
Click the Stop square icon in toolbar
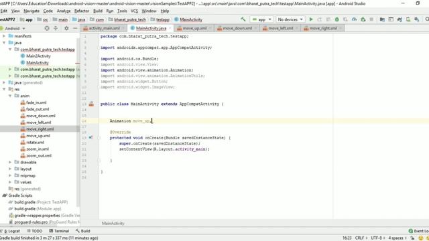371,19
